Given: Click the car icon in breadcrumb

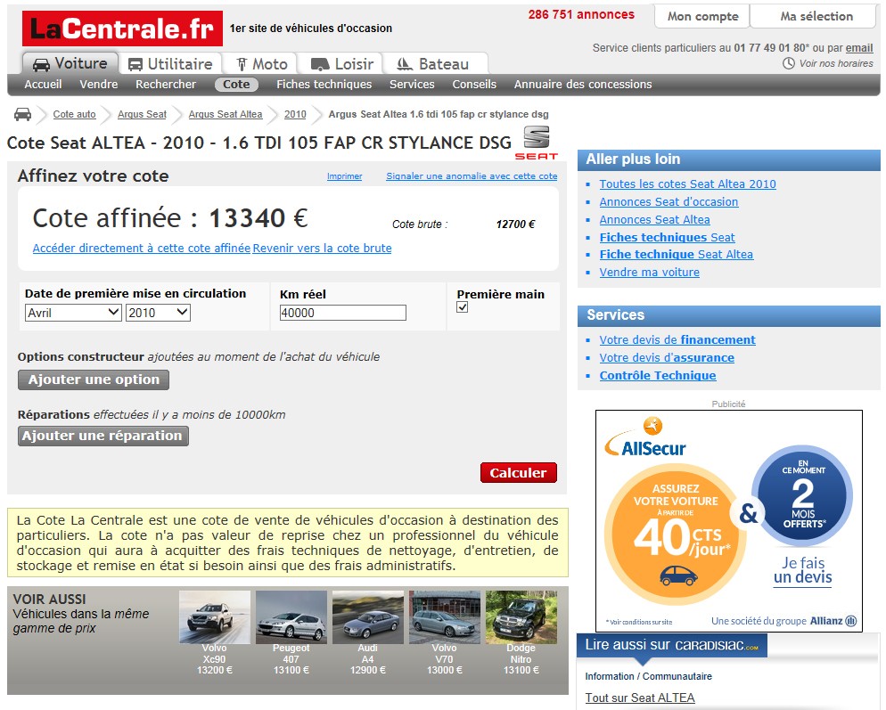Looking at the screenshot, I should pyautogui.click(x=22, y=114).
